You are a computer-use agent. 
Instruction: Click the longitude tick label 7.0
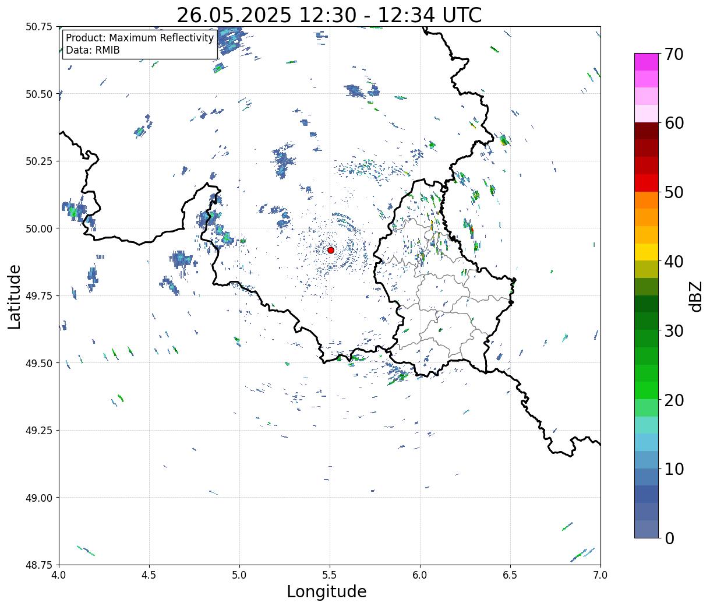coord(601,575)
